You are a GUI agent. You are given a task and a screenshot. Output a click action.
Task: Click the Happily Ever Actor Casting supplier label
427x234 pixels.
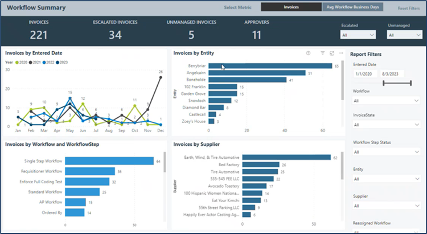click(x=211, y=215)
